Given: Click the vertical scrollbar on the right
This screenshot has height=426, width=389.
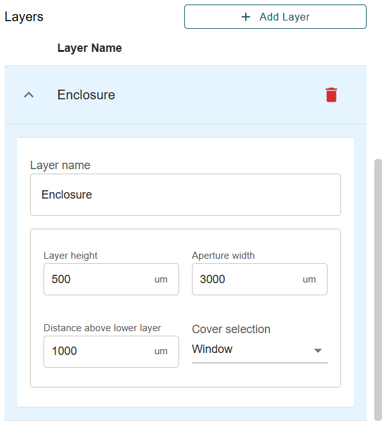Looking at the screenshot, I should pos(377,288).
